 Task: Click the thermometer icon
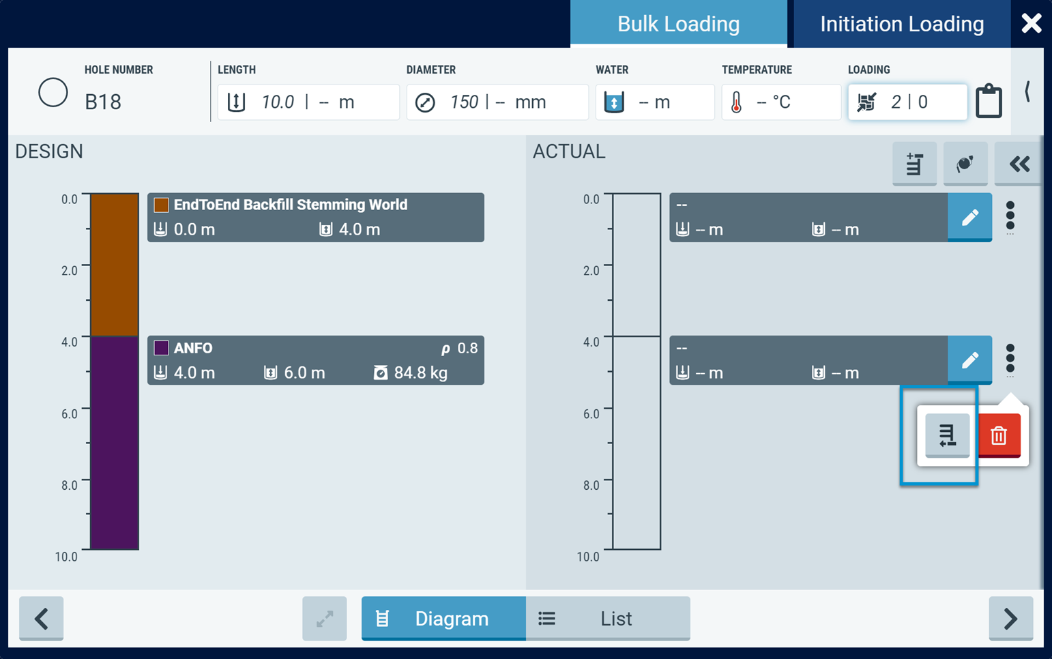tap(736, 103)
